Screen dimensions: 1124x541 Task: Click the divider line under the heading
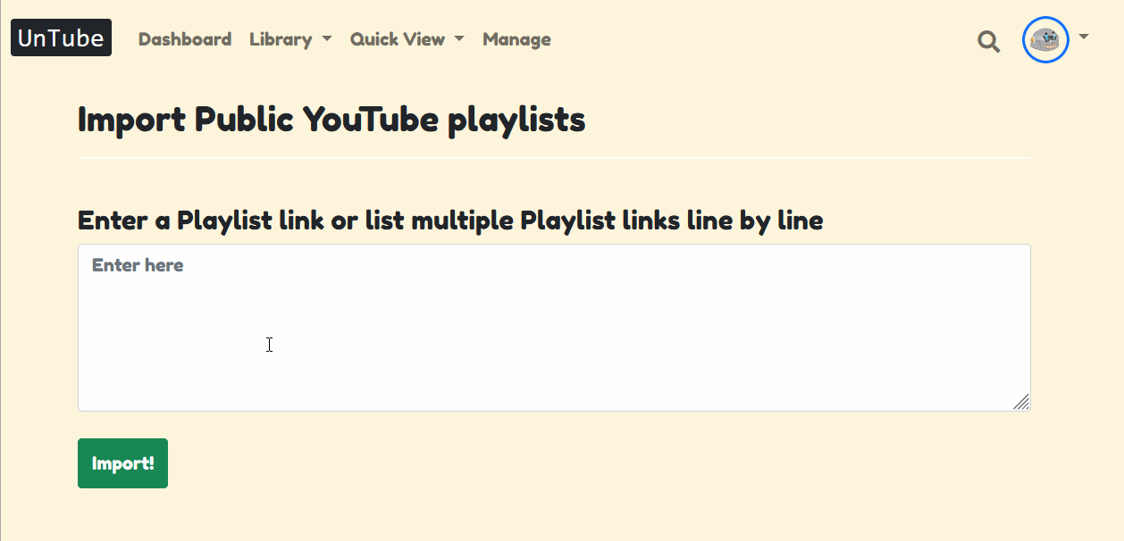pos(554,158)
